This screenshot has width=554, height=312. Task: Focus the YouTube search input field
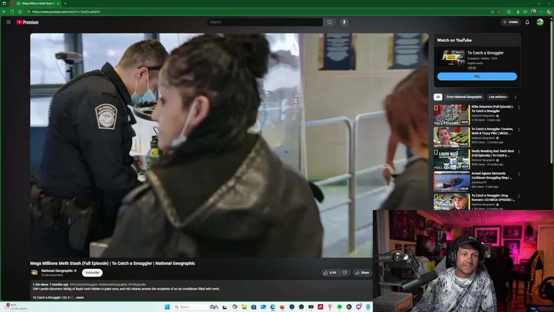click(265, 22)
